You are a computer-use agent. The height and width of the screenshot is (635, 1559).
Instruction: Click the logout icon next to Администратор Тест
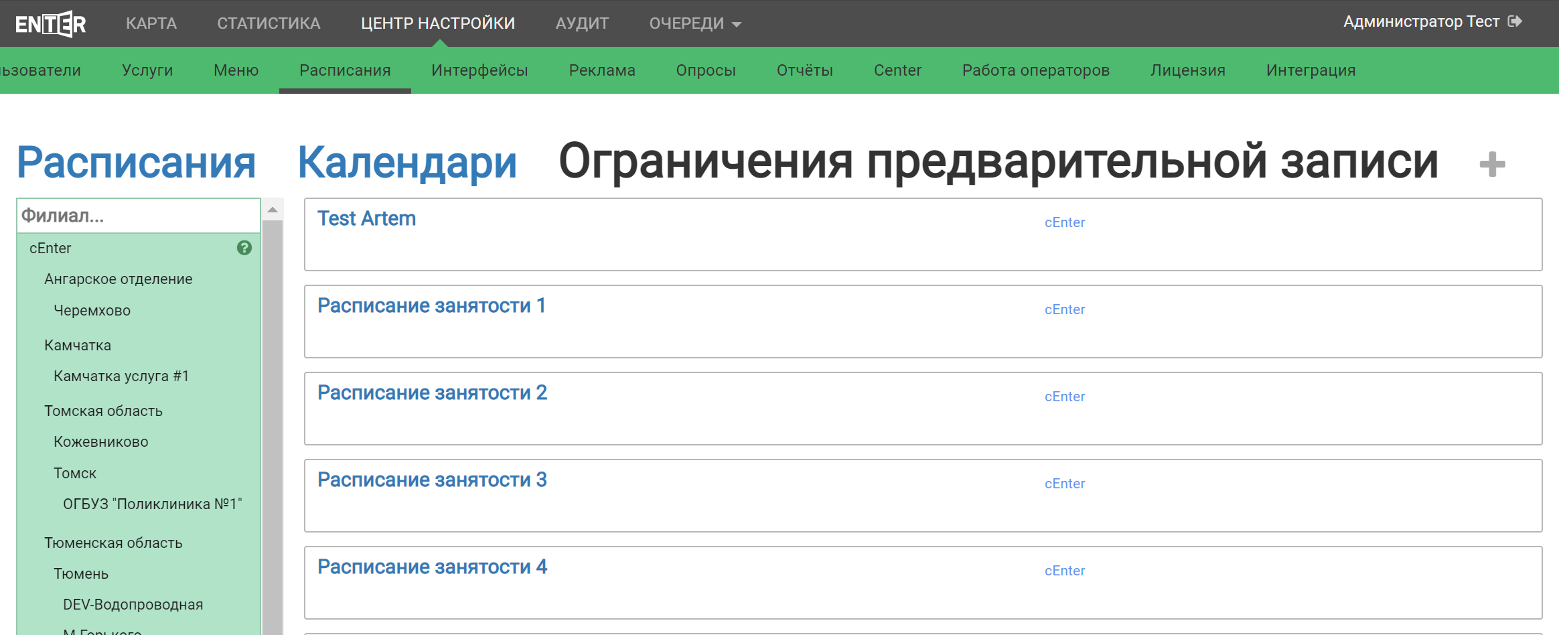point(1515,21)
